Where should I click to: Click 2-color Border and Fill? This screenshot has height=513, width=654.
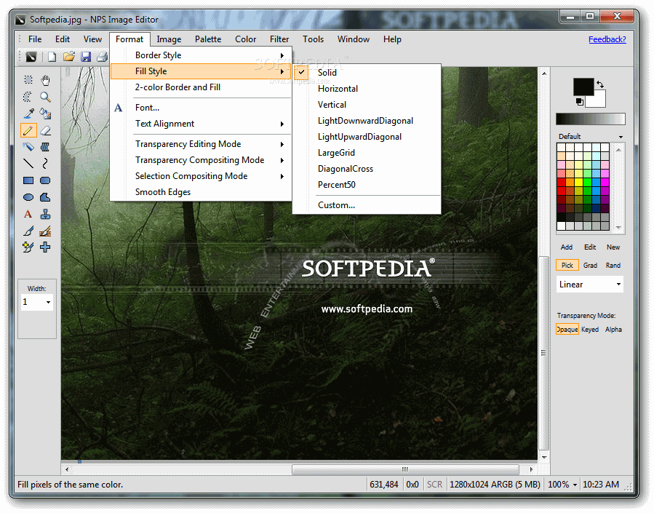click(x=201, y=87)
